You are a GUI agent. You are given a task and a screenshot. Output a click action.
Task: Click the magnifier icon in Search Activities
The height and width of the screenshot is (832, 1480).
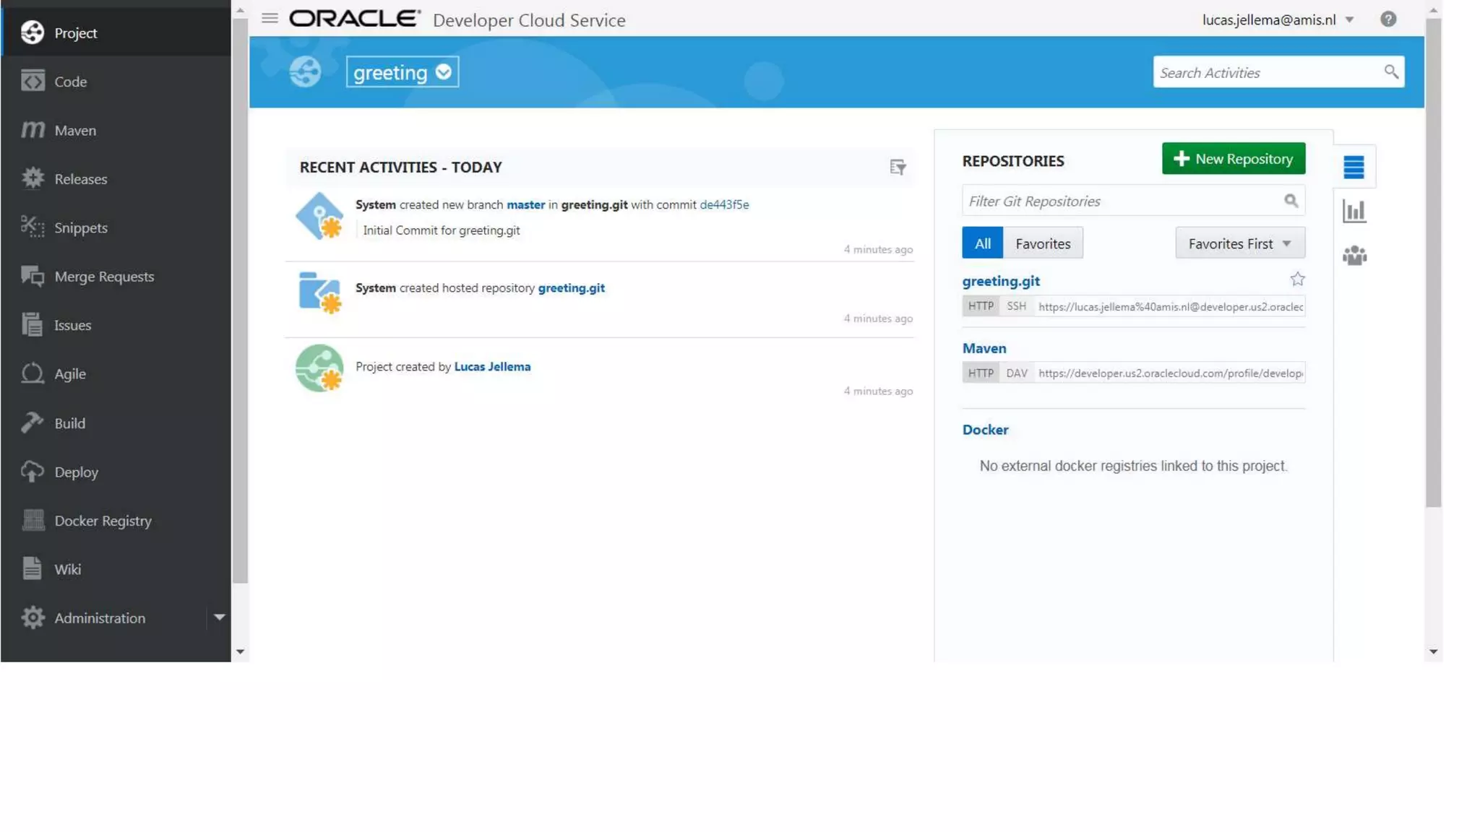pyautogui.click(x=1390, y=72)
